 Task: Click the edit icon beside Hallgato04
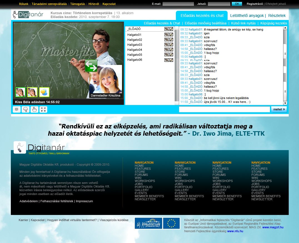point(171,49)
